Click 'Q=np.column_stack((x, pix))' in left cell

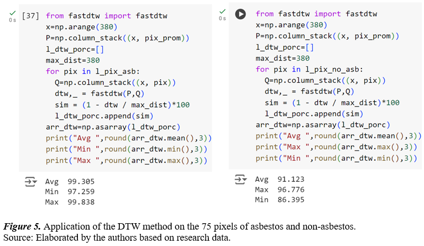pos(115,83)
